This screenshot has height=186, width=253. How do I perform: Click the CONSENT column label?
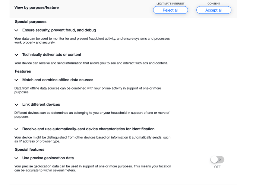pos(214,3)
